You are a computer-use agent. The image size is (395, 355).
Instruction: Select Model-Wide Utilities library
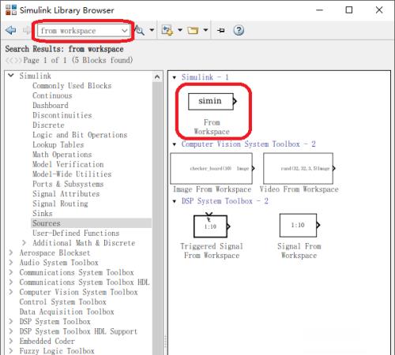point(72,174)
